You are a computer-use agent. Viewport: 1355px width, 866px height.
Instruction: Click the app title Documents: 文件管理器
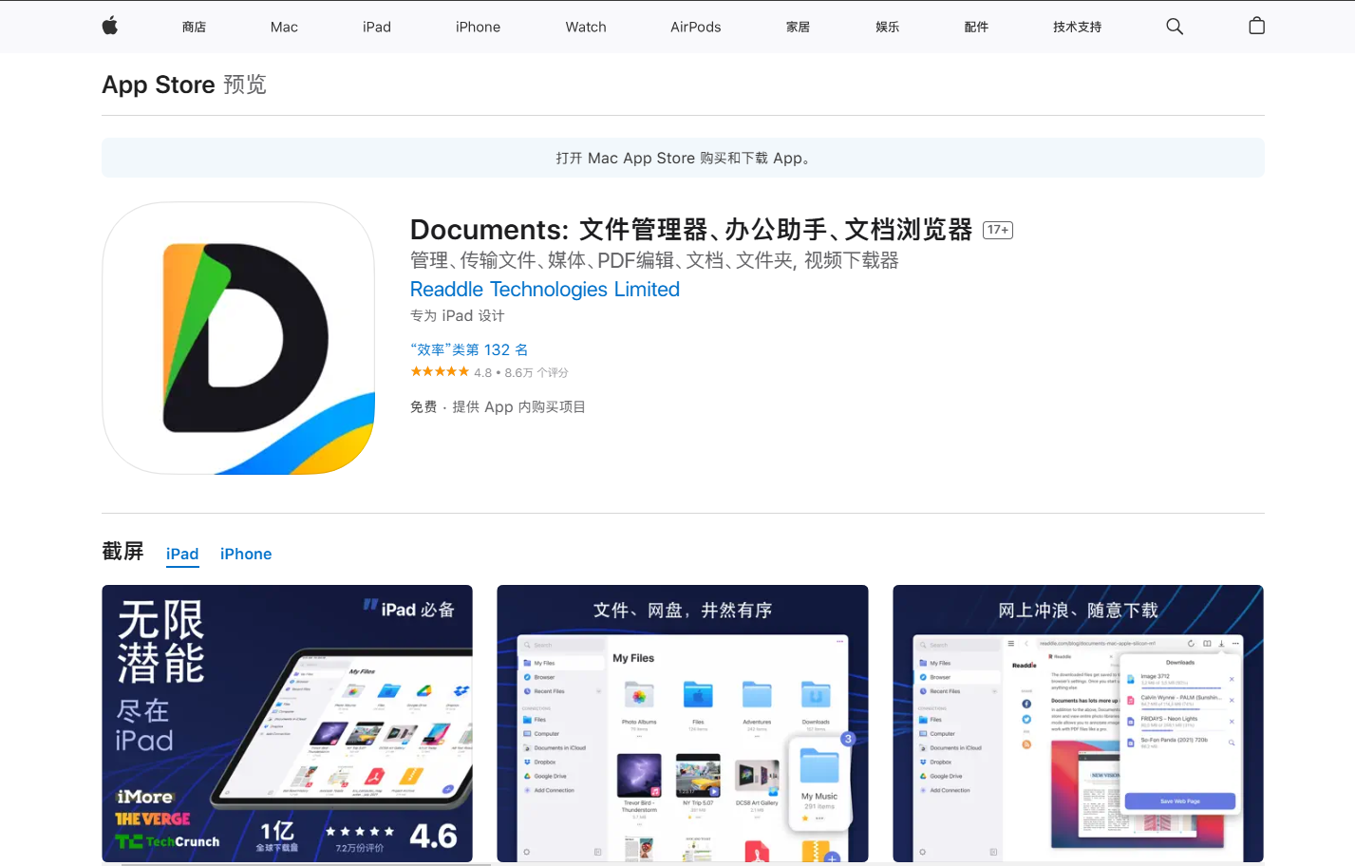click(691, 230)
